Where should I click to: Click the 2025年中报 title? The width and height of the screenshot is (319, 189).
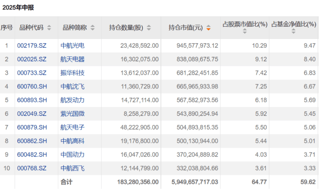click(x=18, y=7)
